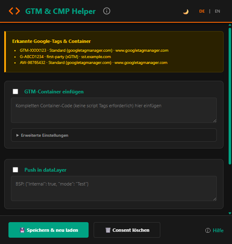Click the floppy disk icon on save button

tap(22, 230)
